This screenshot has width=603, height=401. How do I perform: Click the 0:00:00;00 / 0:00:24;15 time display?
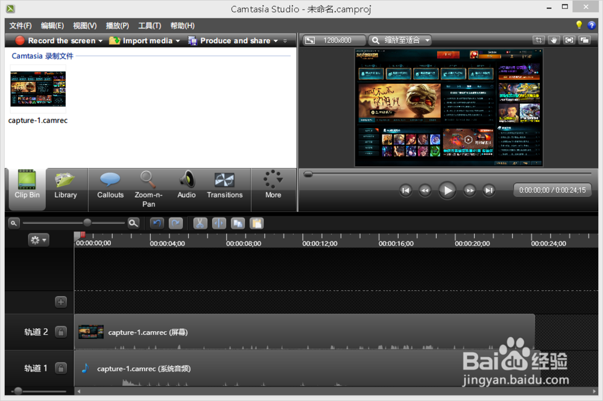(552, 190)
